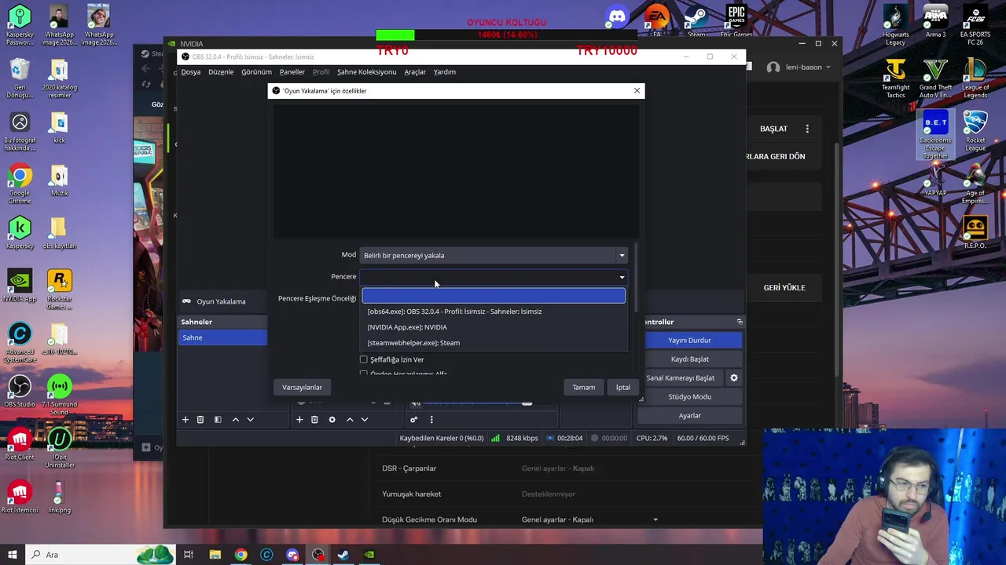Select obs64.exe window option
Viewport: 1006px width, 565px height.
494,312
